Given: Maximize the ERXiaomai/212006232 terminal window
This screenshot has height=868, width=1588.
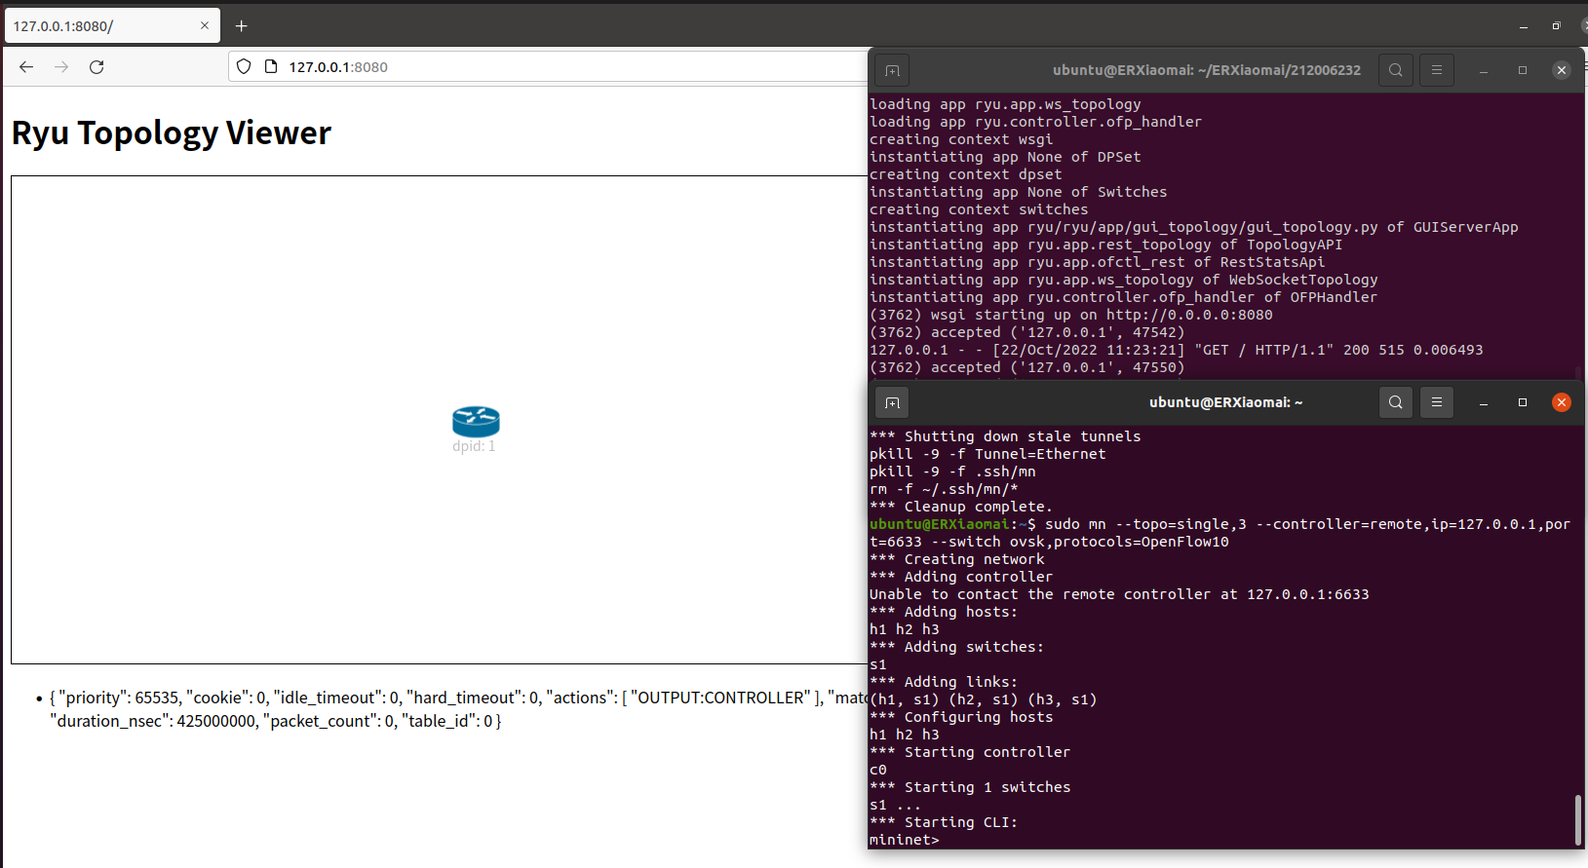Looking at the screenshot, I should [1523, 70].
